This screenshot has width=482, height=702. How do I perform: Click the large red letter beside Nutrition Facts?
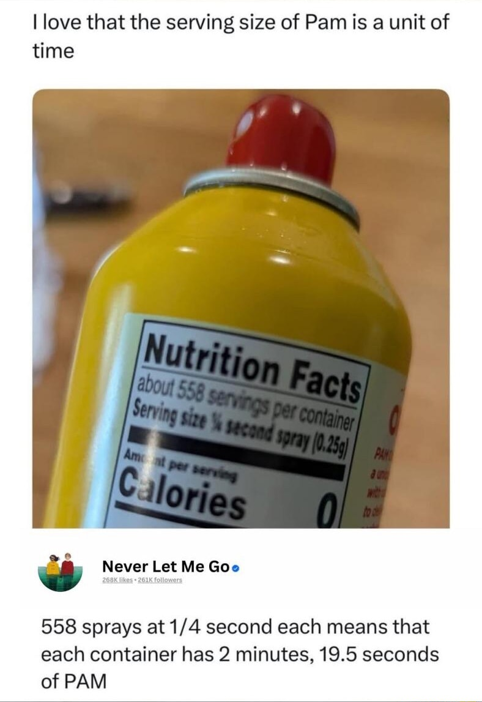[395, 421]
